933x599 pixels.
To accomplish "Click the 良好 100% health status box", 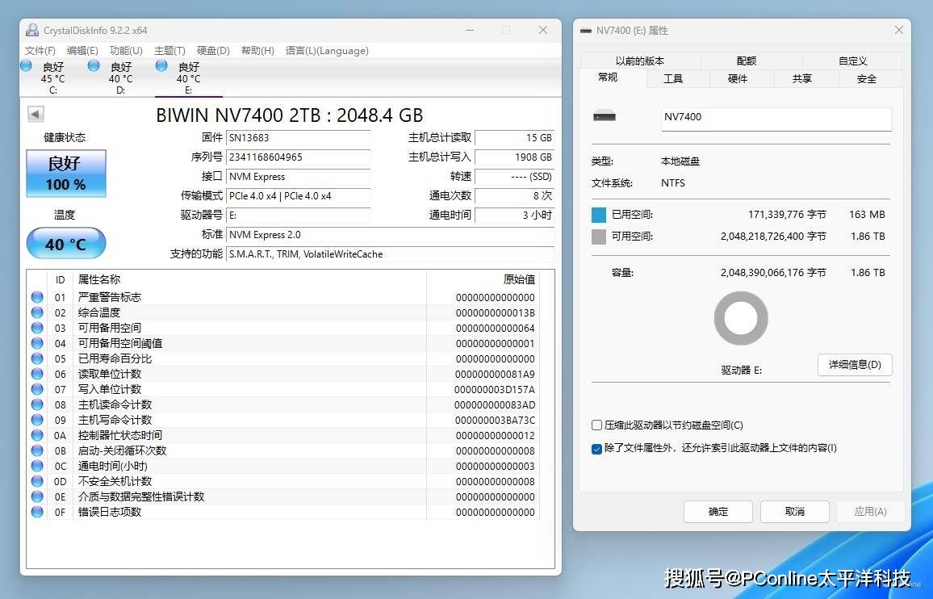I will click(x=65, y=173).
